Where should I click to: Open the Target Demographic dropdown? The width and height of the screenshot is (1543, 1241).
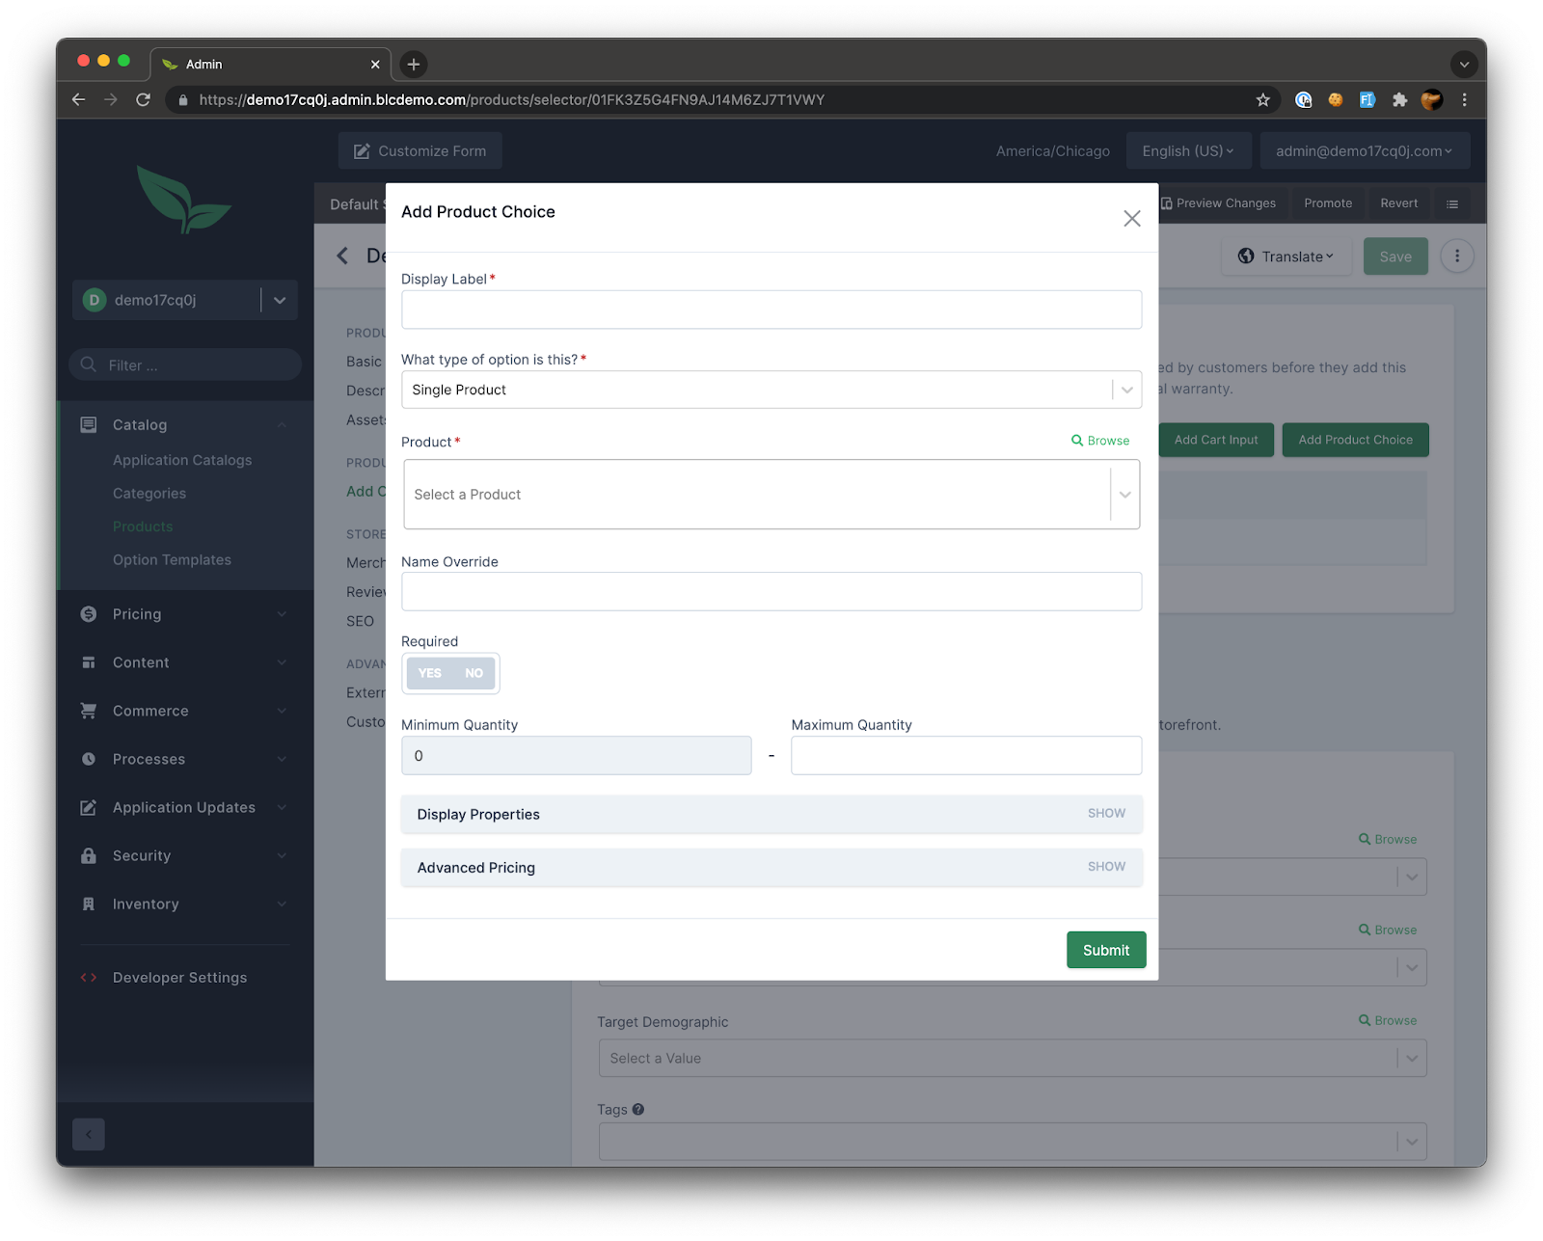[x=1012, y=1058]
